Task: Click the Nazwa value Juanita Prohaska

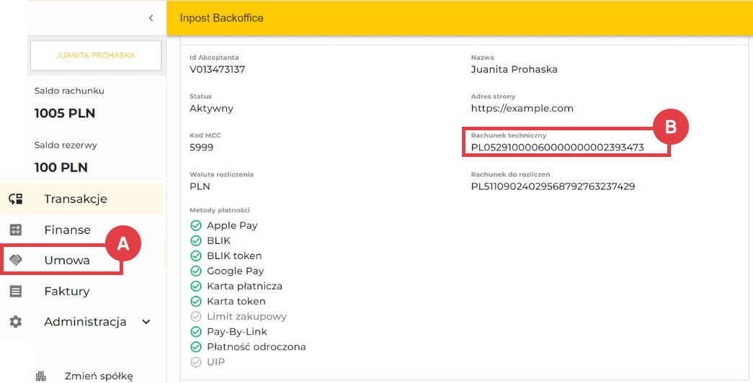Action: (514, 69)
